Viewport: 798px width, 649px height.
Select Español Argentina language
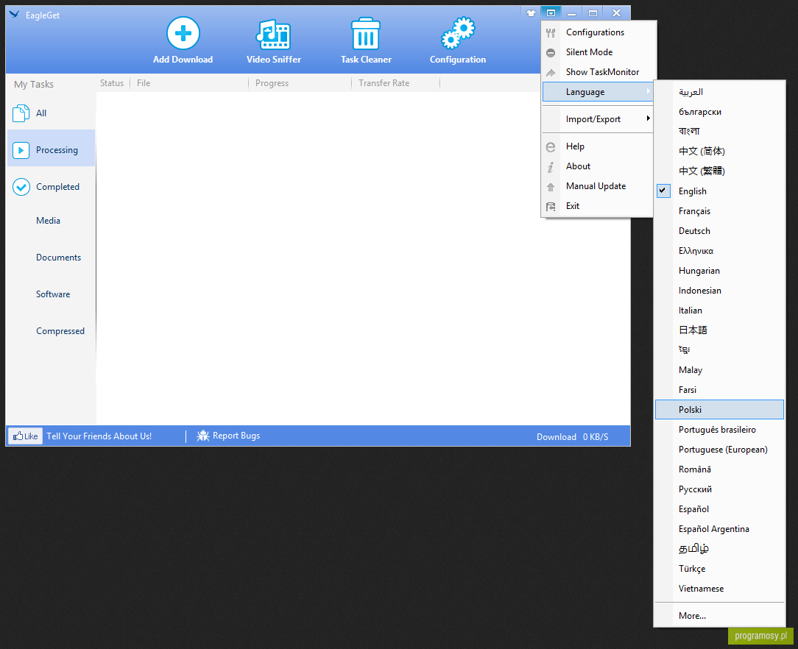point(720,529)
